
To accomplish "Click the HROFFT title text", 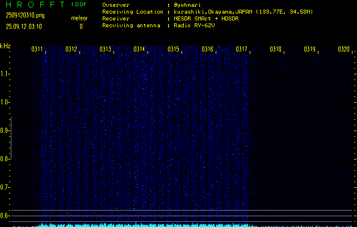I will [35, 5].
